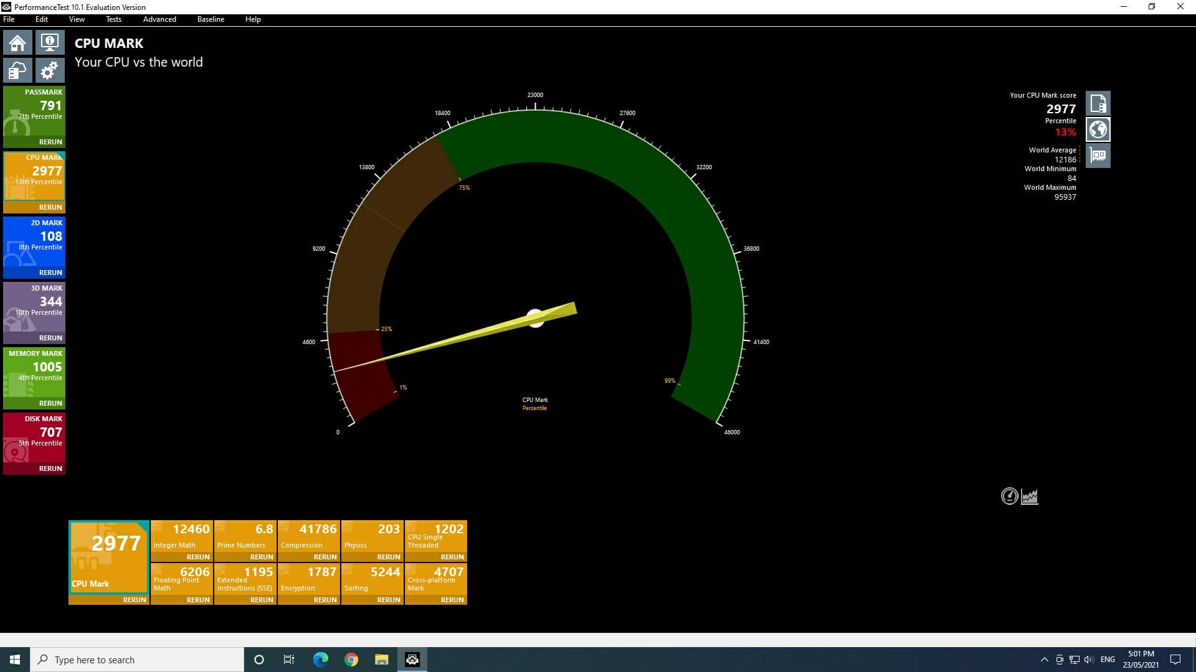Screen dimensions: 1196x672
Task: Click the taskbar clock showing 5:01 PM
Action: pos(1141,660)
